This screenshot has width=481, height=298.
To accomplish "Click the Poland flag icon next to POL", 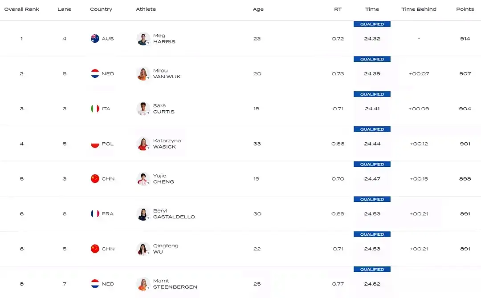I will [x=95, y=144].
